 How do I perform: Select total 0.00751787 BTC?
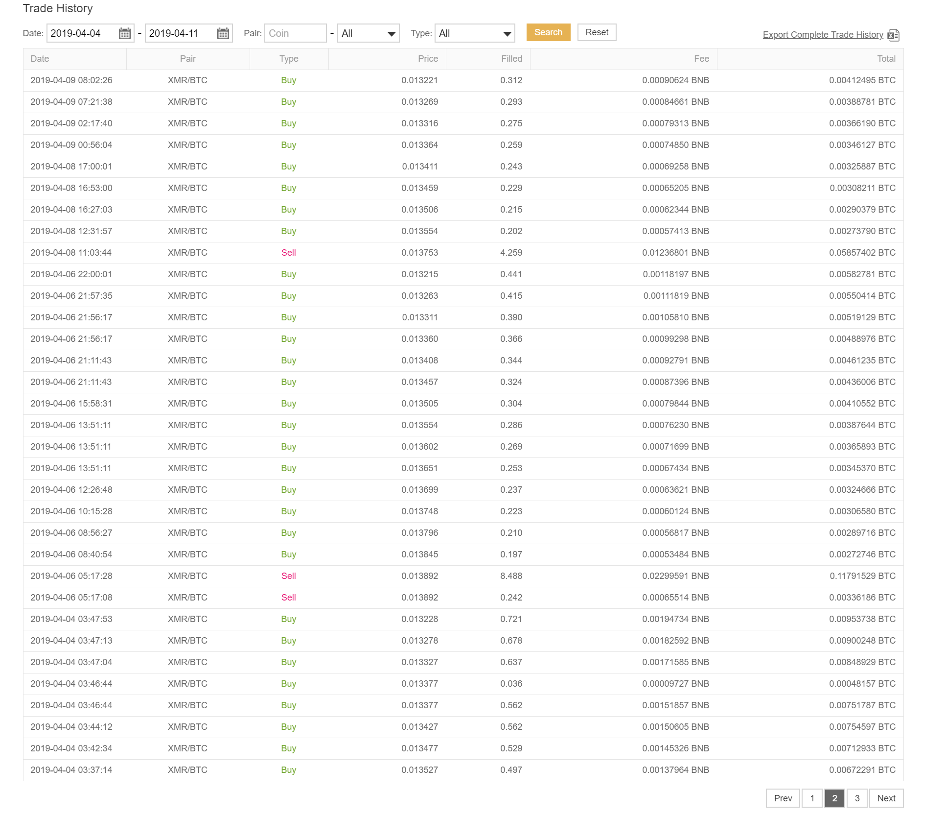click(x=862, y=705)
